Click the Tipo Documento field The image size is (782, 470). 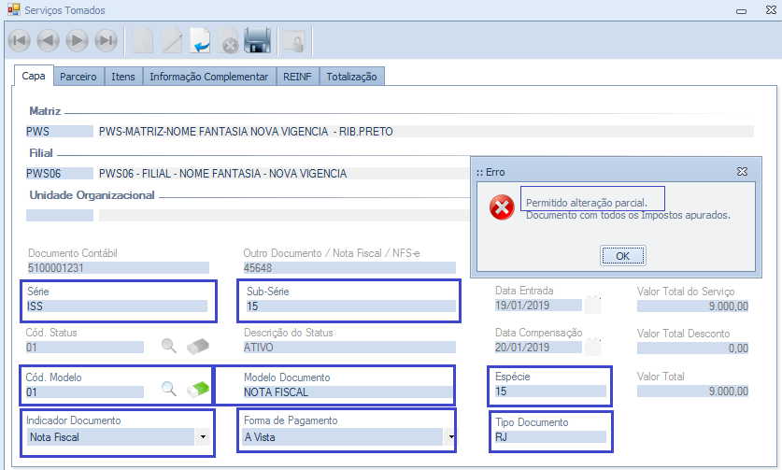click(x=550, y=436)
